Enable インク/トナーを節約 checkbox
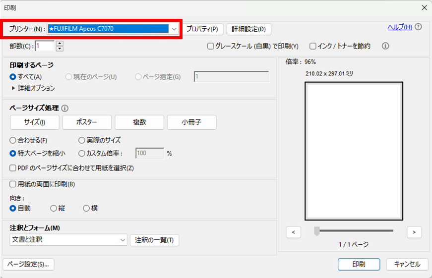This screenshot has height=278, width=432. pos(312,46)
